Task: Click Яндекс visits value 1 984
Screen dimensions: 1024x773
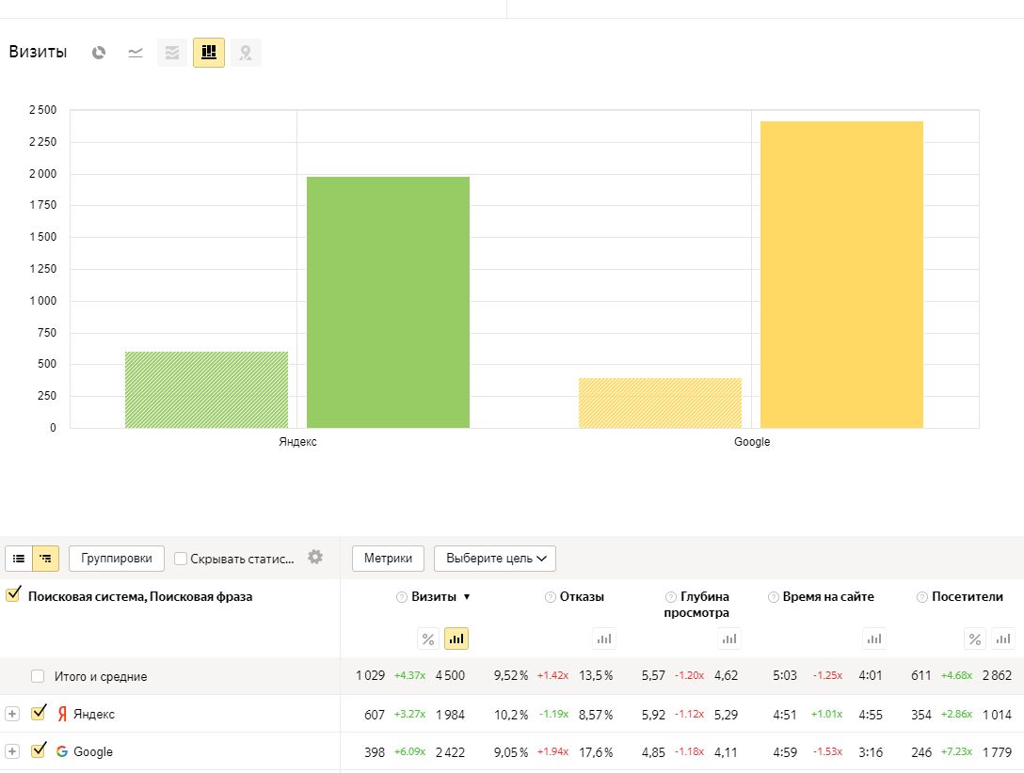Action: coord(450,715)
